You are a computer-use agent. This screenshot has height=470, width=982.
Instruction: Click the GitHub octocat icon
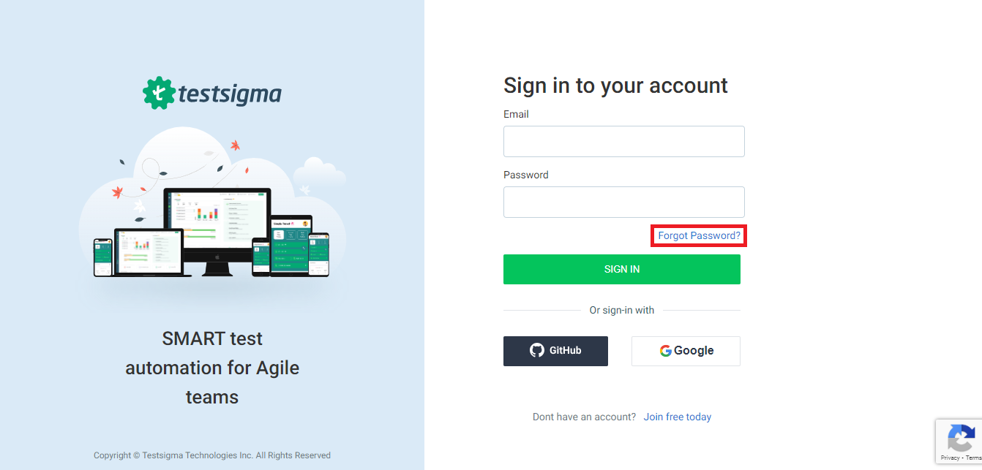(537, 351)
